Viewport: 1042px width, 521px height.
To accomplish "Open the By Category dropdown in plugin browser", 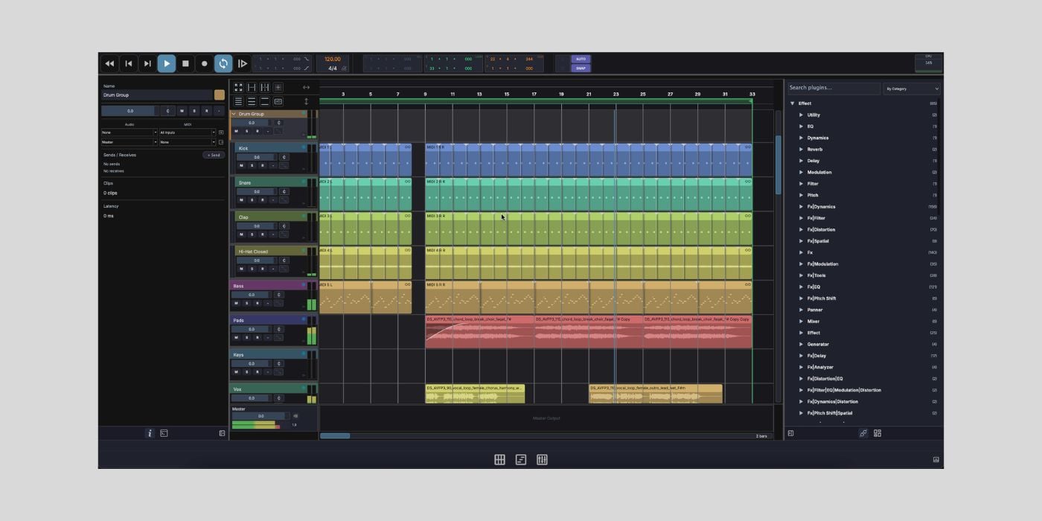I will tap(912, 89).
